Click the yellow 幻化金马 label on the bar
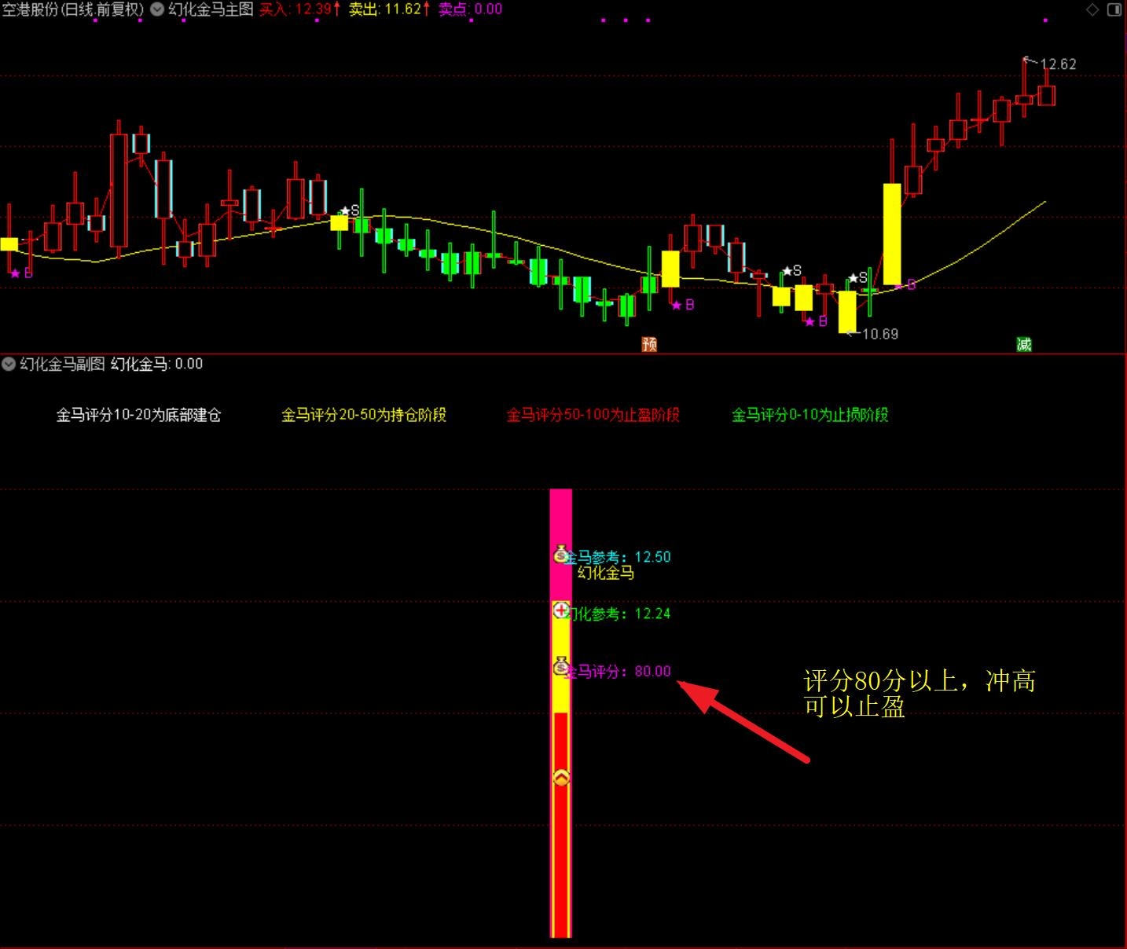1127x949 pixels. tap(606, 573)
